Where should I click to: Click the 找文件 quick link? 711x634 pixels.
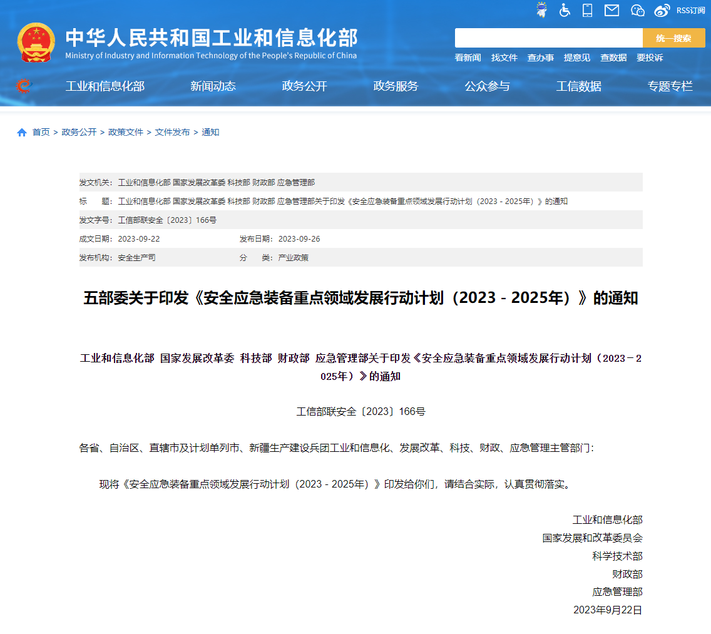click(x=504, y=58)
